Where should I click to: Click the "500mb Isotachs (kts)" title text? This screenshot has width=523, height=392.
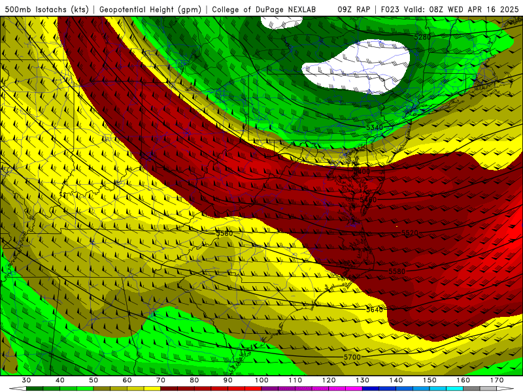pos(46,9)
